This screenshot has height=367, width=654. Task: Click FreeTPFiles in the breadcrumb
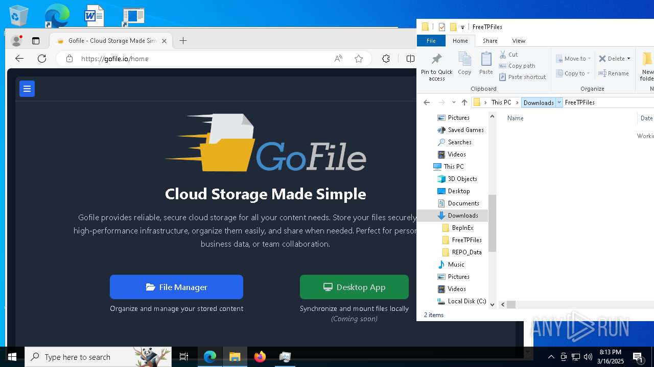[579, 102]
